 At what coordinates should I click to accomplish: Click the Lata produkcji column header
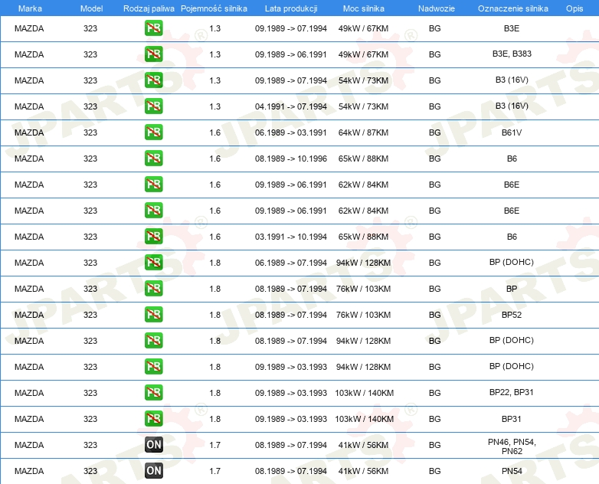click(291, 8)
